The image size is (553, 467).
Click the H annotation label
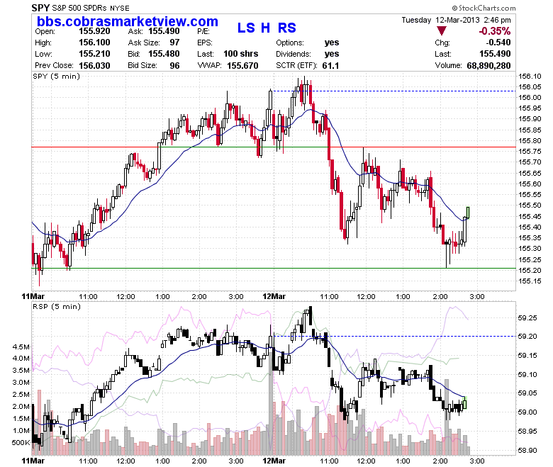(265, 28)
